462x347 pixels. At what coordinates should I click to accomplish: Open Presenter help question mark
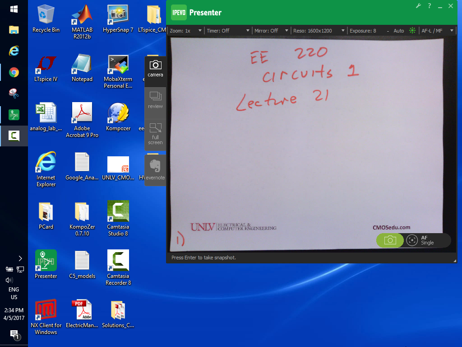coord(430,5)
